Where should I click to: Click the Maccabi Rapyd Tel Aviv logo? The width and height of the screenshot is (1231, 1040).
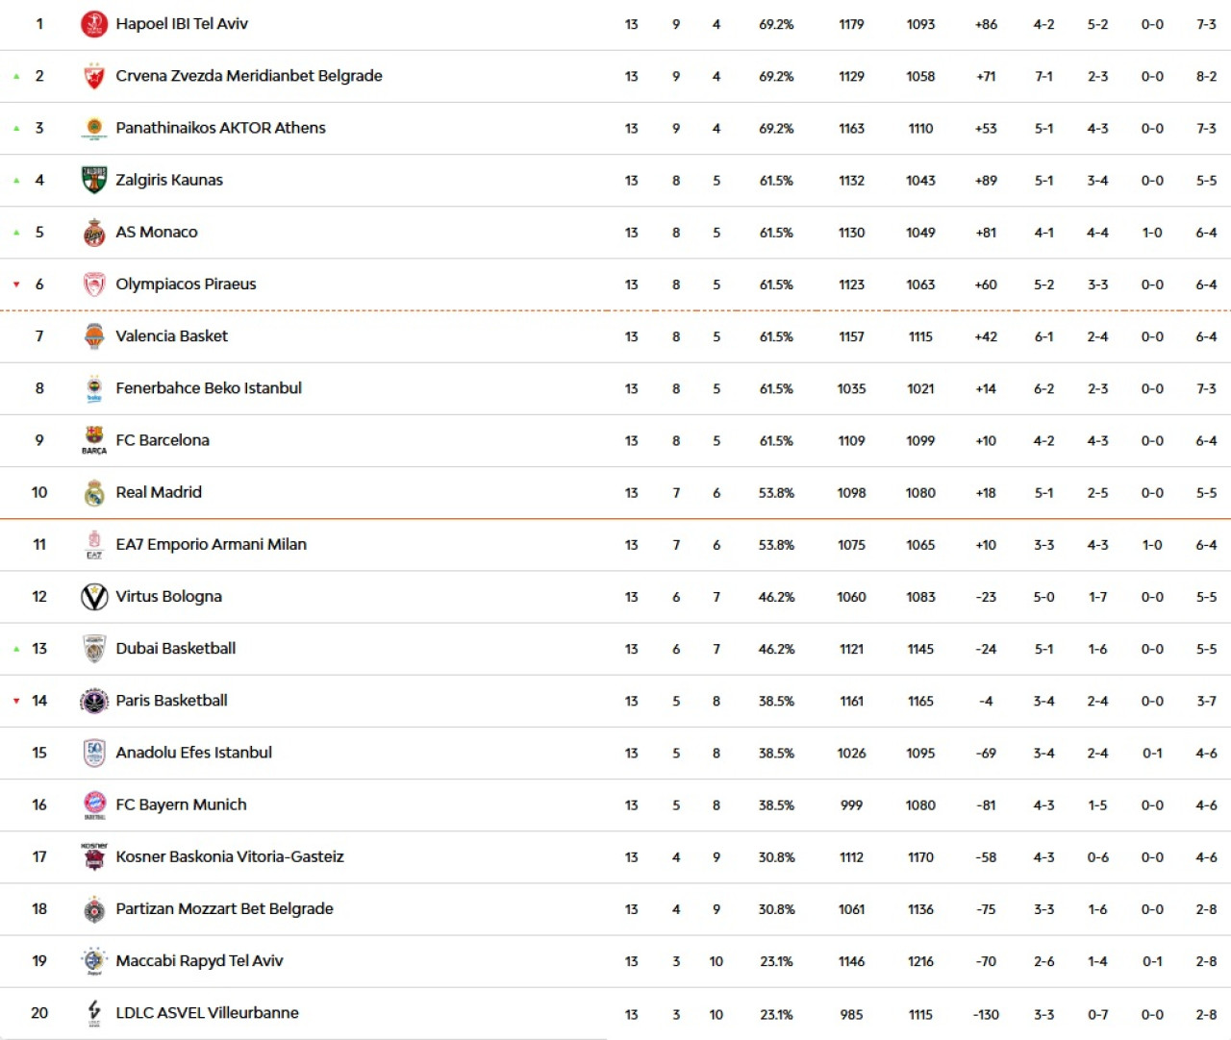[94, 961]
